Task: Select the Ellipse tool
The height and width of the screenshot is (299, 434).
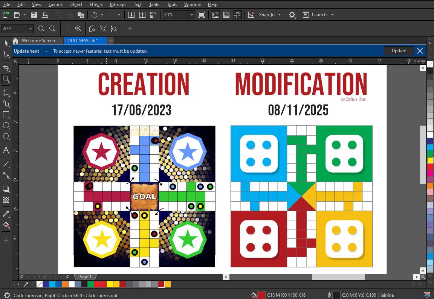Action: [6, 126]
